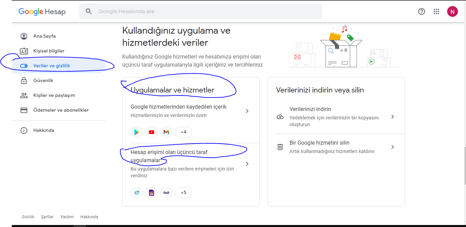Click the Verilerinizi indirin veya silin heading
The image size is (466, 227).
(320, 90)
